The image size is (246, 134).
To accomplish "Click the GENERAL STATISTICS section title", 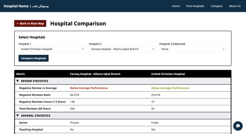I will pyautogui.click(x=36, y=115).
